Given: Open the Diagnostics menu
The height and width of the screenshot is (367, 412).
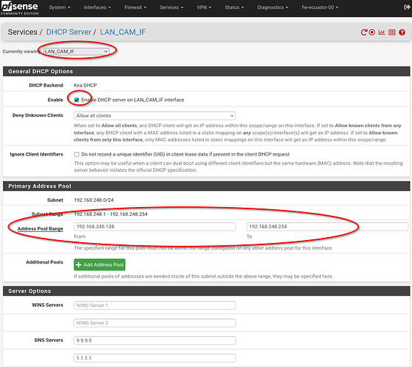Looking at the screenshot, I should (x=272, y=7).
